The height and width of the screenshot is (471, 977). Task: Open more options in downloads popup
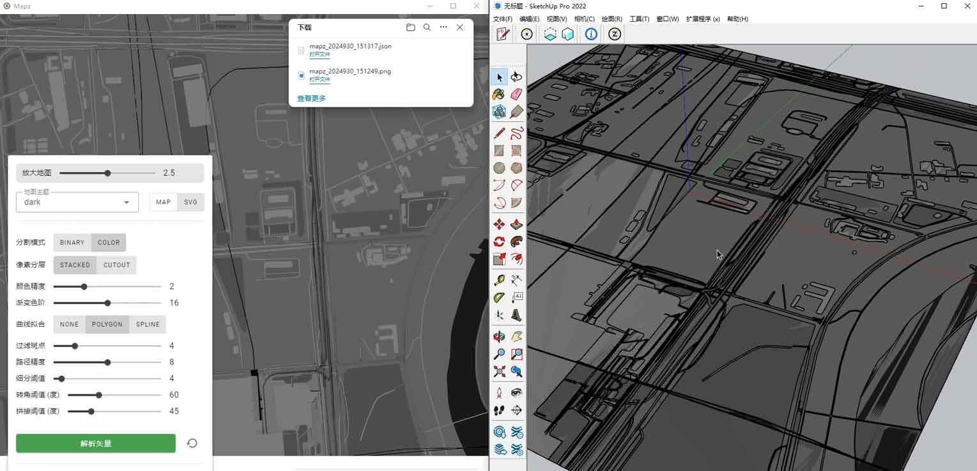[x=443, y=27]
